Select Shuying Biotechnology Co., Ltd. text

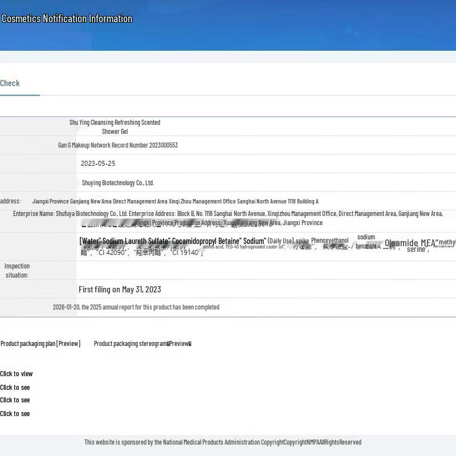pos(118,183)
